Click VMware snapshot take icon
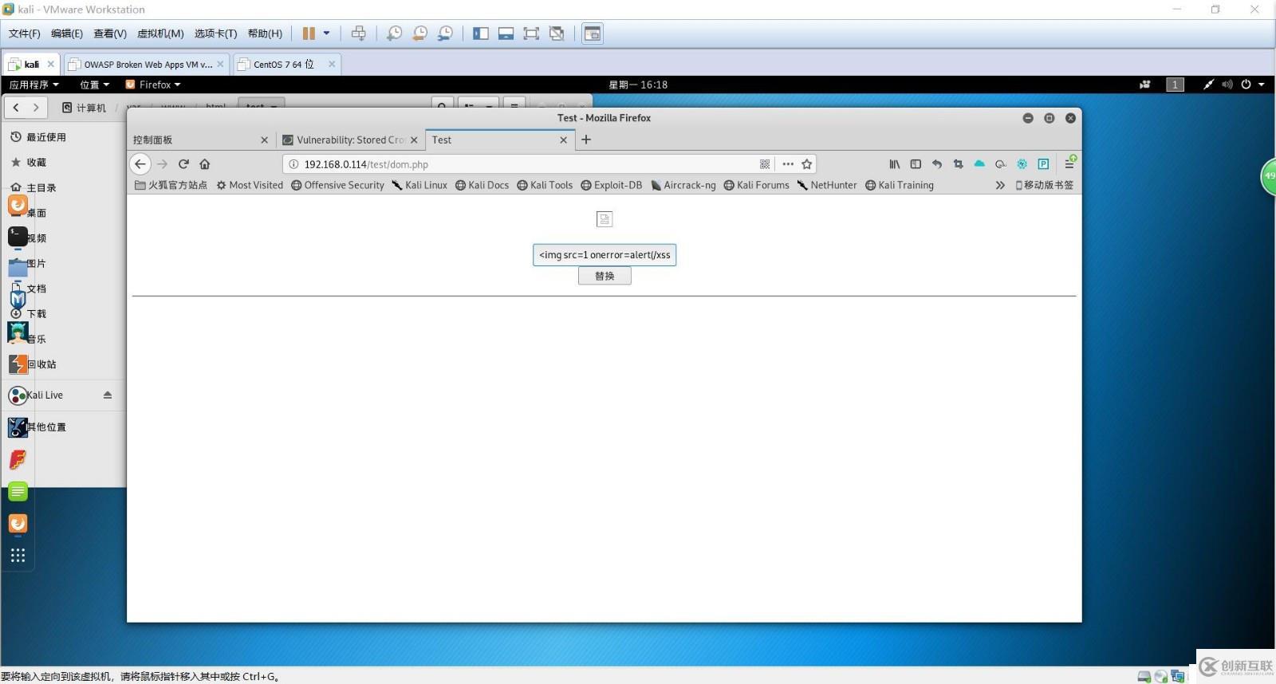 (x=394, y=33)
